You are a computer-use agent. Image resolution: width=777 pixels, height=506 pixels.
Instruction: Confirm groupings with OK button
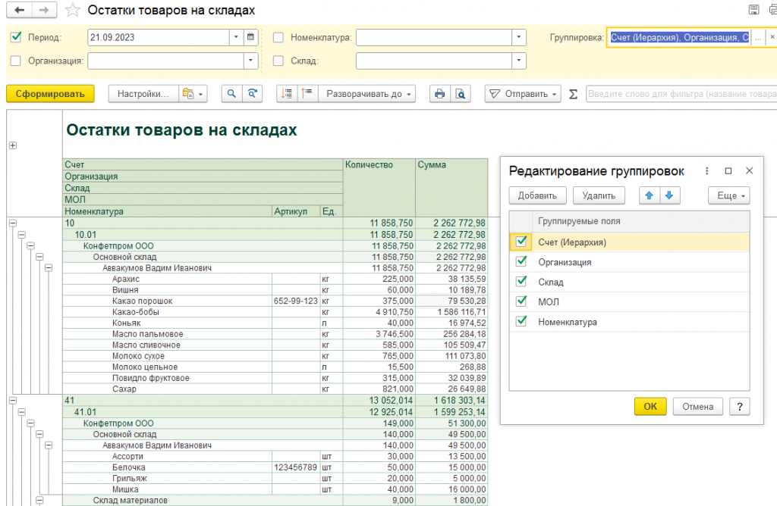(650, 407)
